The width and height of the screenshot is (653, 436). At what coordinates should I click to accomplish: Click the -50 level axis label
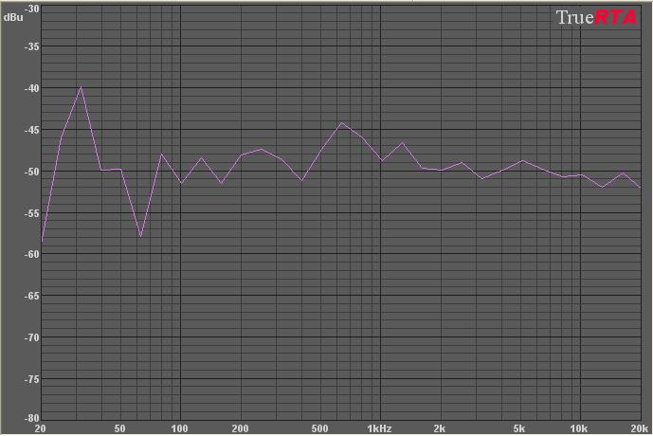(32, 172)
